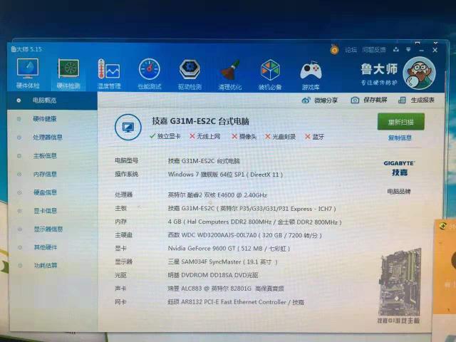The width and height of the screenshot is (456, 342).
Task: Click the green 重新扫描 button
Action: (400, 122)
